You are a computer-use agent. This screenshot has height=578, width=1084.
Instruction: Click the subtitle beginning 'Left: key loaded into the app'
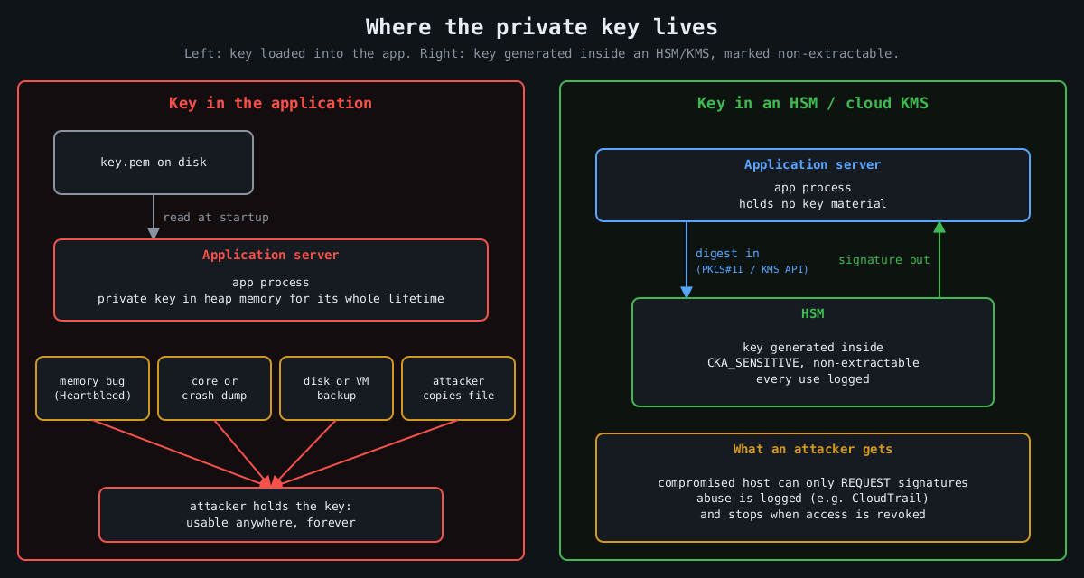pos(542,53)
